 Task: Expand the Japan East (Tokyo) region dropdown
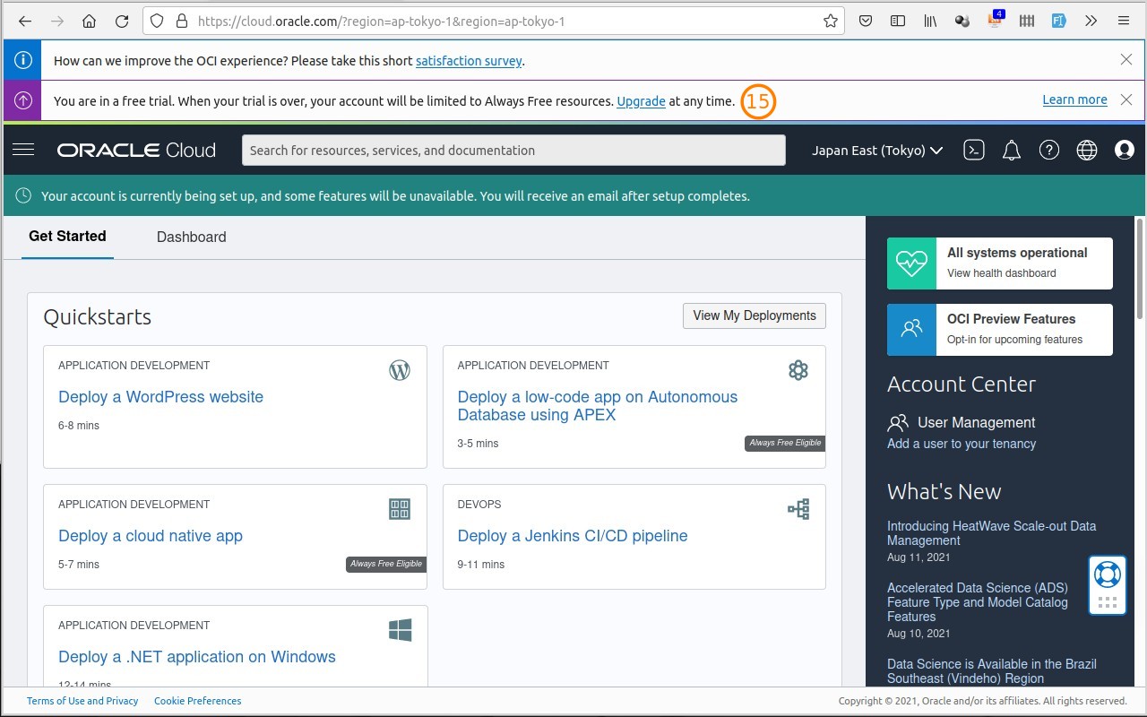point(877,151)
